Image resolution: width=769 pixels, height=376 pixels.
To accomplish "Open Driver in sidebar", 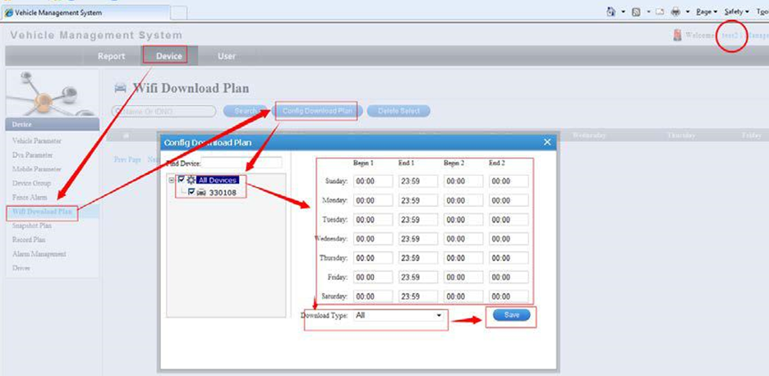I will tap(21, 268).
